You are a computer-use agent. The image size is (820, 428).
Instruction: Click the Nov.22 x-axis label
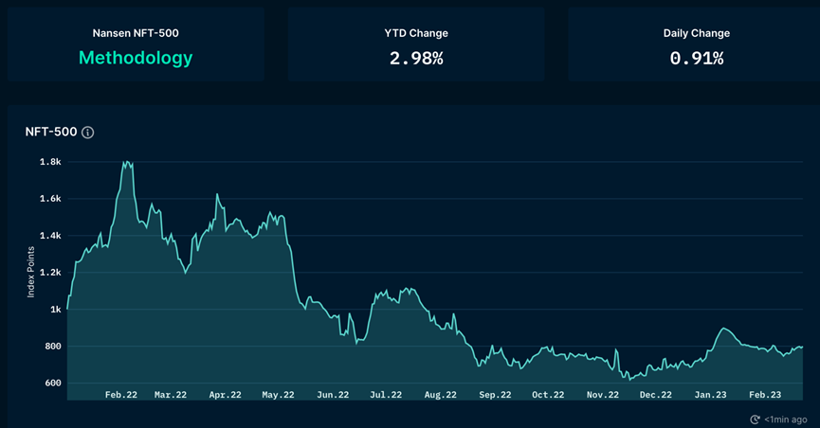[x=603, y=395]
